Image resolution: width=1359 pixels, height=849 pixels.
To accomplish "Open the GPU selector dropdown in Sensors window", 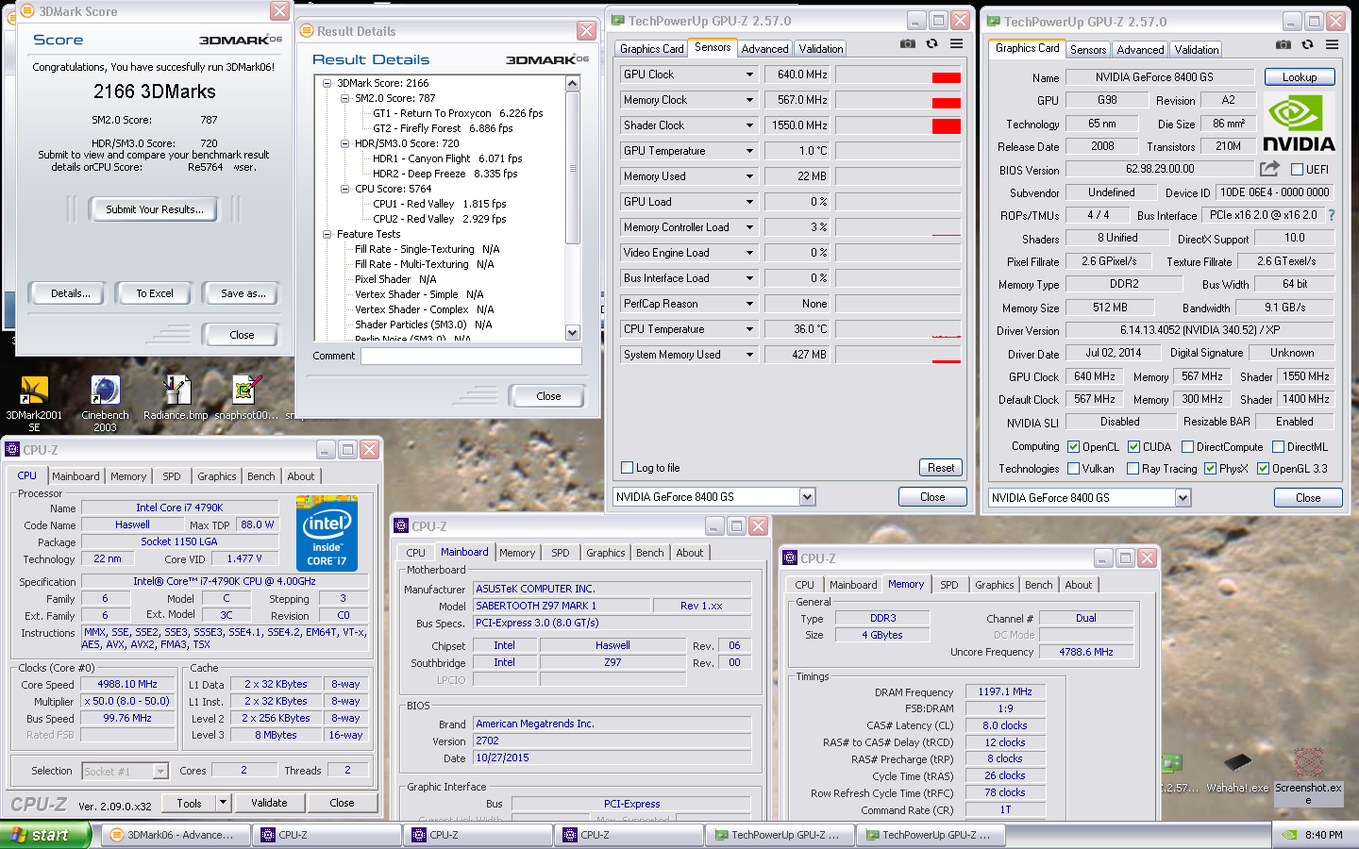I will (807, 497).
